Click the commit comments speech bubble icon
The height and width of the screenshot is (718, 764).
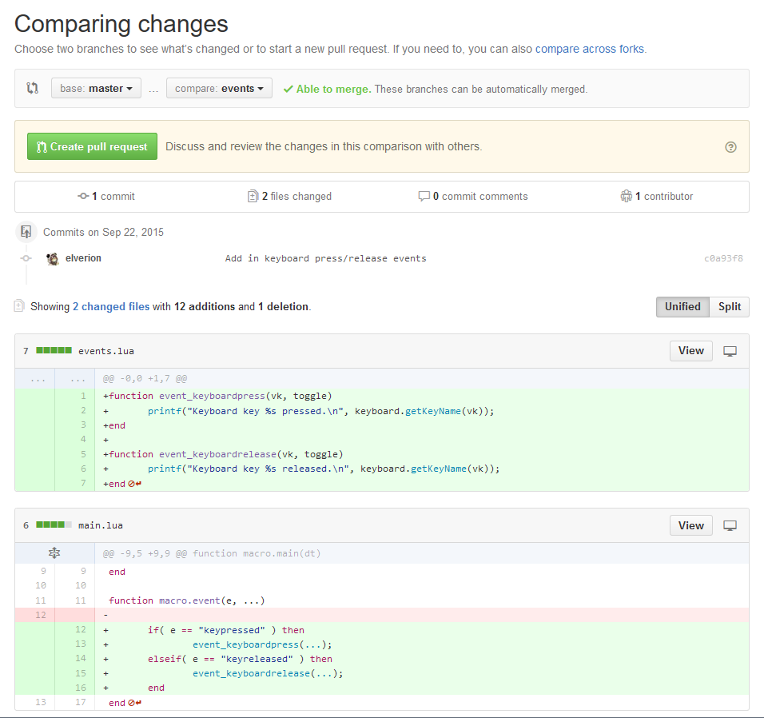tap(424, 197)
